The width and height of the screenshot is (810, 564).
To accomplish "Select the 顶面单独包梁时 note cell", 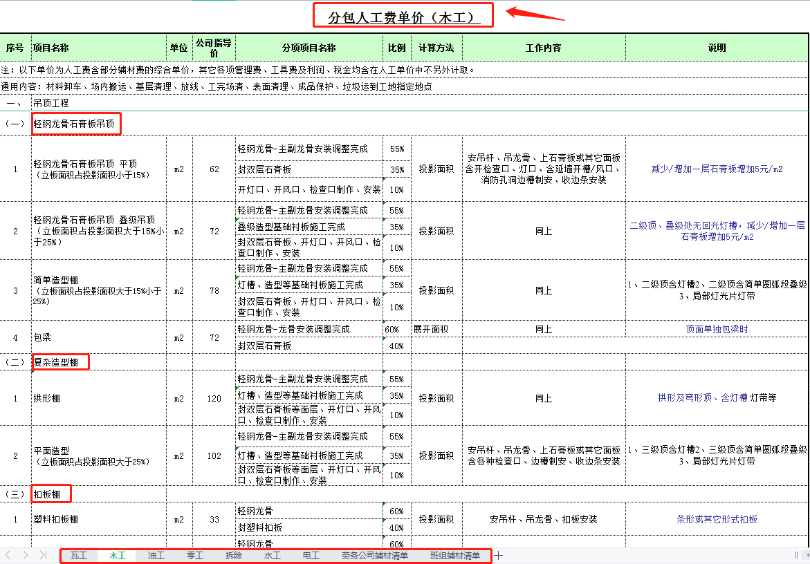I will (717, 329).
